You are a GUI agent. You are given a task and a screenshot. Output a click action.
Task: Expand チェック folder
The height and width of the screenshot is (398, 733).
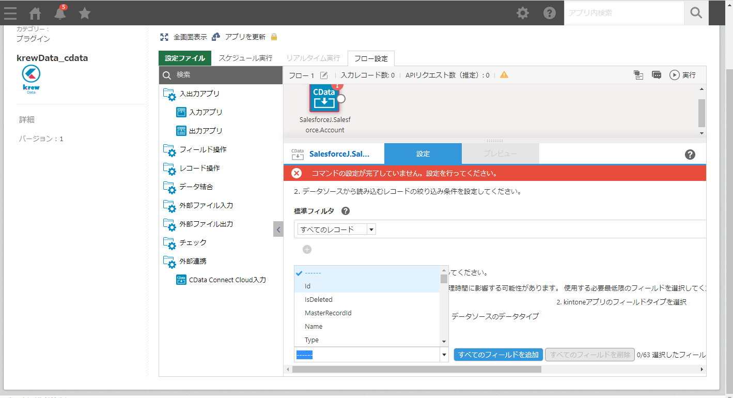(185, 243)
